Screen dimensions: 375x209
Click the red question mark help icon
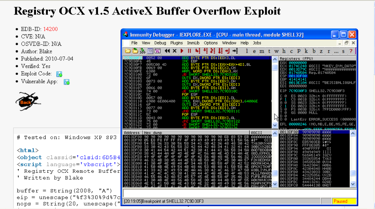point(351,51)
